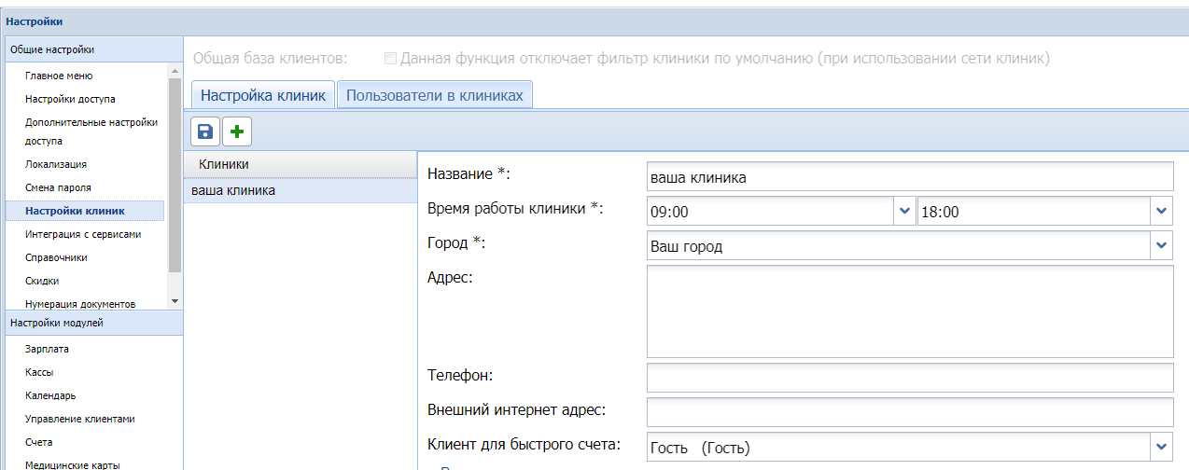Click the save floppy disk icon
1189x470 pixels.
pyautogui.click(x=205, y=132)
